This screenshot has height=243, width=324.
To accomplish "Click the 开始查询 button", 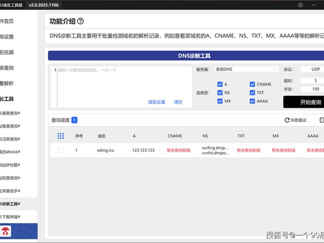I will 304,102.
